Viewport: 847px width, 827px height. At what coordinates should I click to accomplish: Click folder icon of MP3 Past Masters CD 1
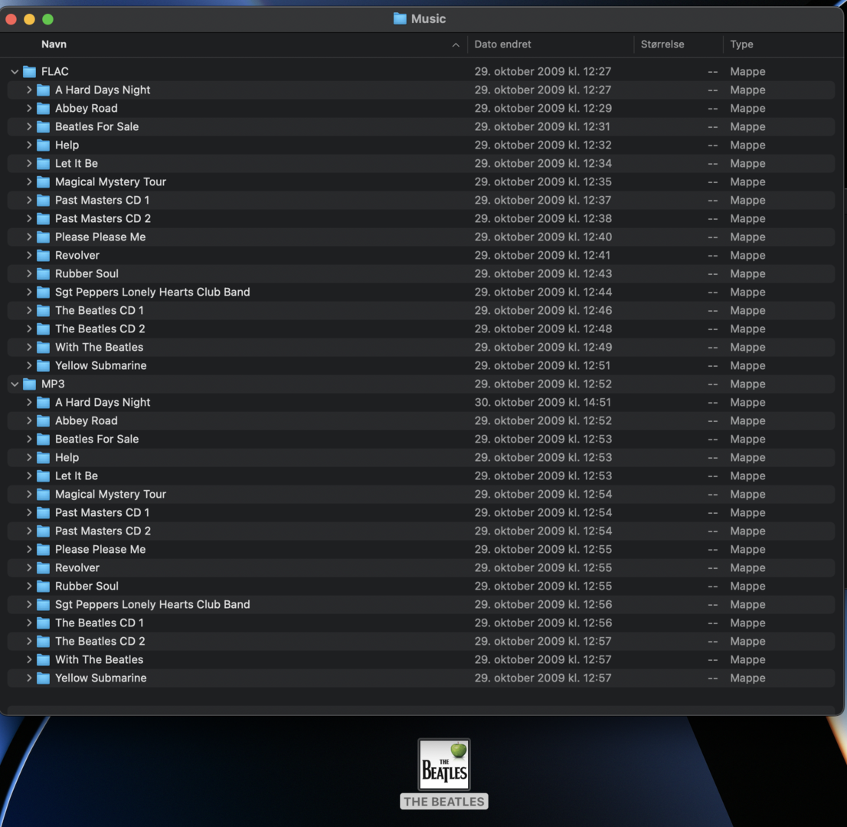43,512
